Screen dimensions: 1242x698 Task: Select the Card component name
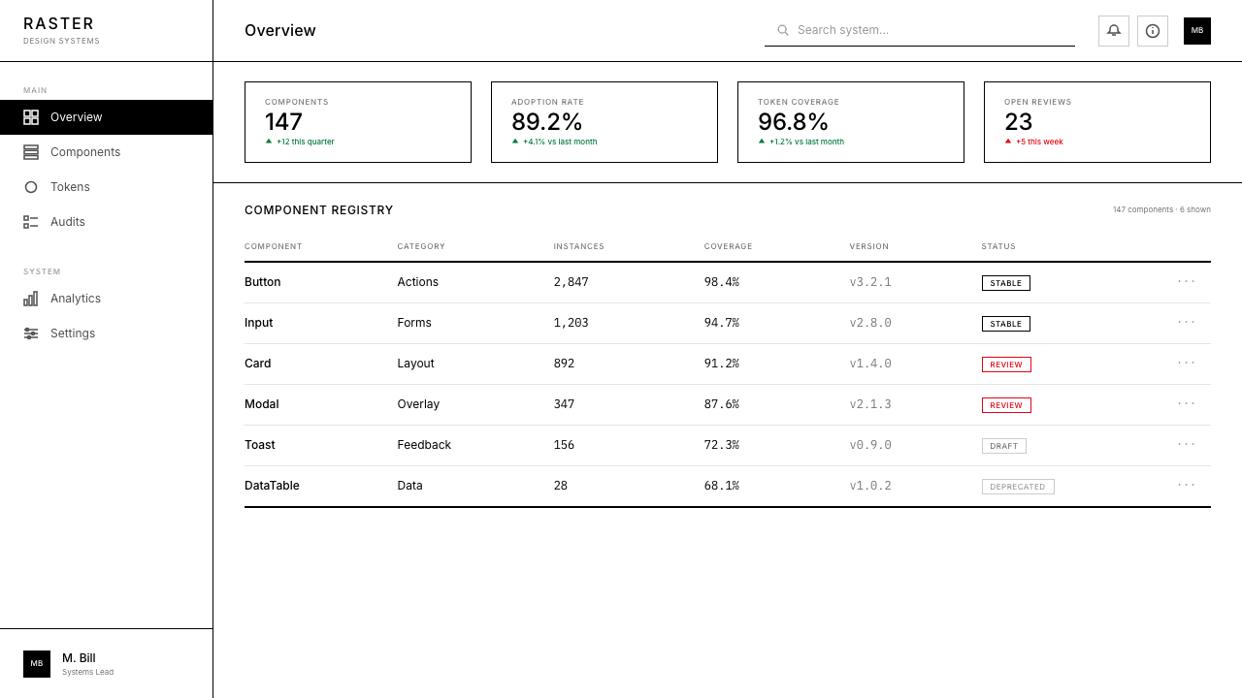tap(258, 364)
